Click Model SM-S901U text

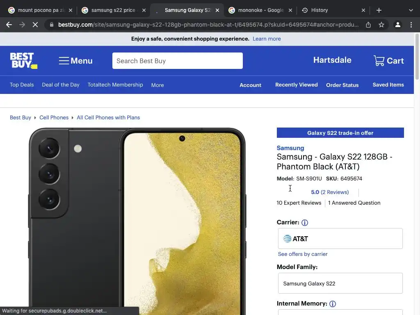pos(309,179)
